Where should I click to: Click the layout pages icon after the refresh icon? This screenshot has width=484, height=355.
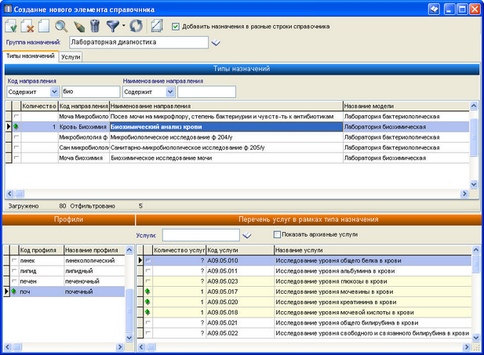point(157,26)
